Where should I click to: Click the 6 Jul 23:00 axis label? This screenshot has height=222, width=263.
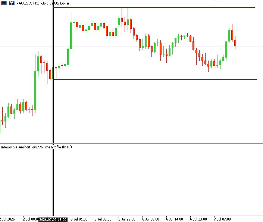[x=198, y=219]
